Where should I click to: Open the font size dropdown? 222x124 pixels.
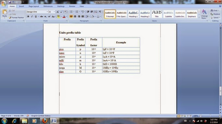[54, 12]
